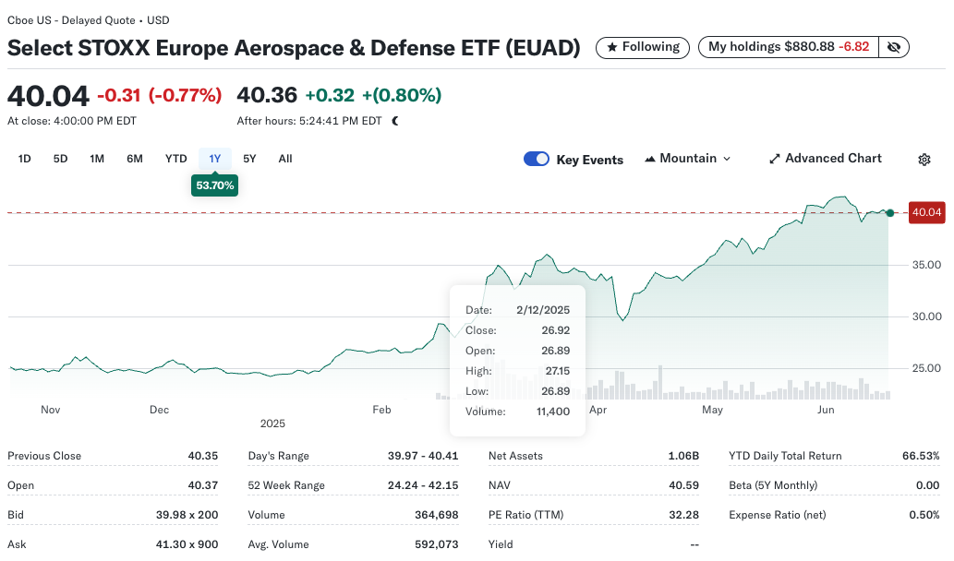Select the 1M time range
The height and width of the screenshot is (561, 954).
coord(97,158)
